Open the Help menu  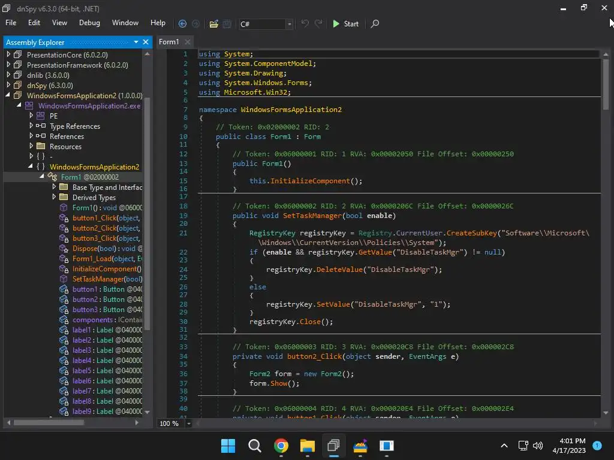click(158, 23)
